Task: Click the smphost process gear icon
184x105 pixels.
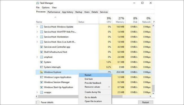Action: [x=41, y=57]
